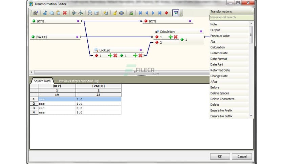This screenshot has width=283, height=164.
Task: Select the [KEY] column header
Action: (57, 86)
